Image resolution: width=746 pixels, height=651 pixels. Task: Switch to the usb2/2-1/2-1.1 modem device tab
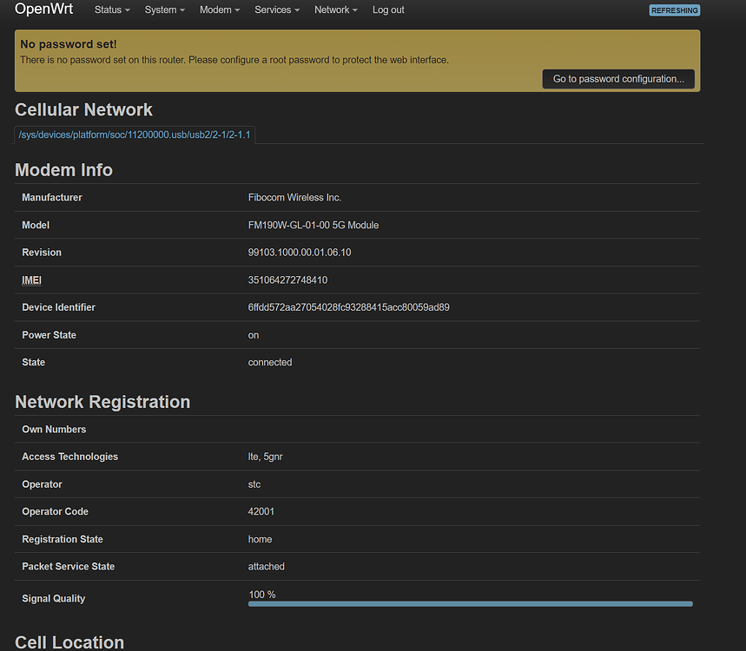click(x=134, y=135)
